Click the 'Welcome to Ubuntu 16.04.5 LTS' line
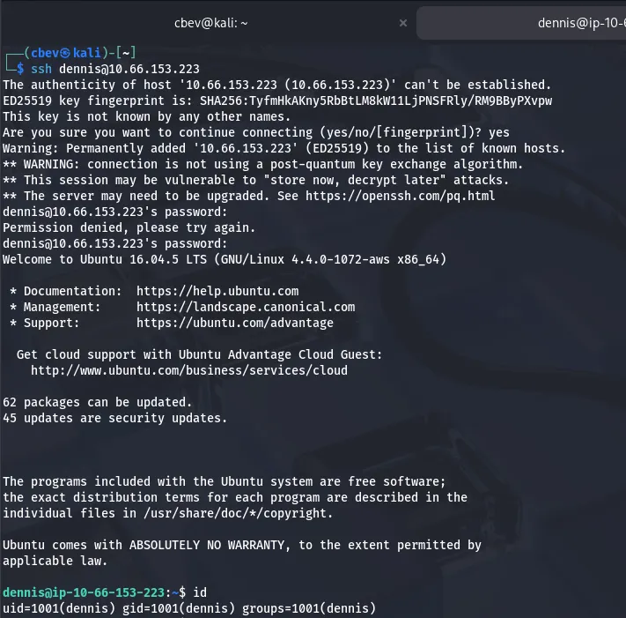Viewport: 626px width, 618px height. coord(225,259)
